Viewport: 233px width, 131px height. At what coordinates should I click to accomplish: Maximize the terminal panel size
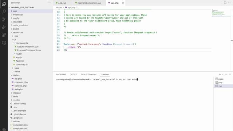click(x=226, y=74)
